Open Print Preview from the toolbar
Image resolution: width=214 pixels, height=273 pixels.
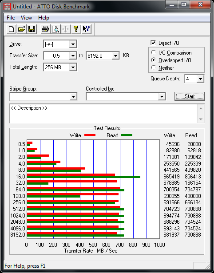55,29
